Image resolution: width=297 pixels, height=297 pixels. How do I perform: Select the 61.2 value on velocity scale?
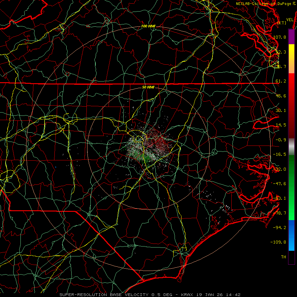281,81
